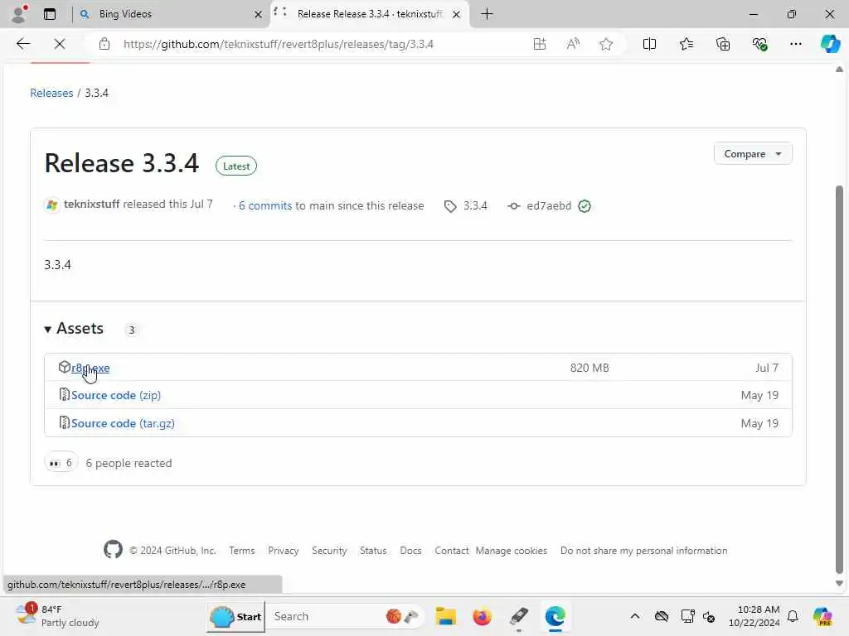Screen dimensions: 849x636
Task: Open Contact footer link
Action: [452, 551]
